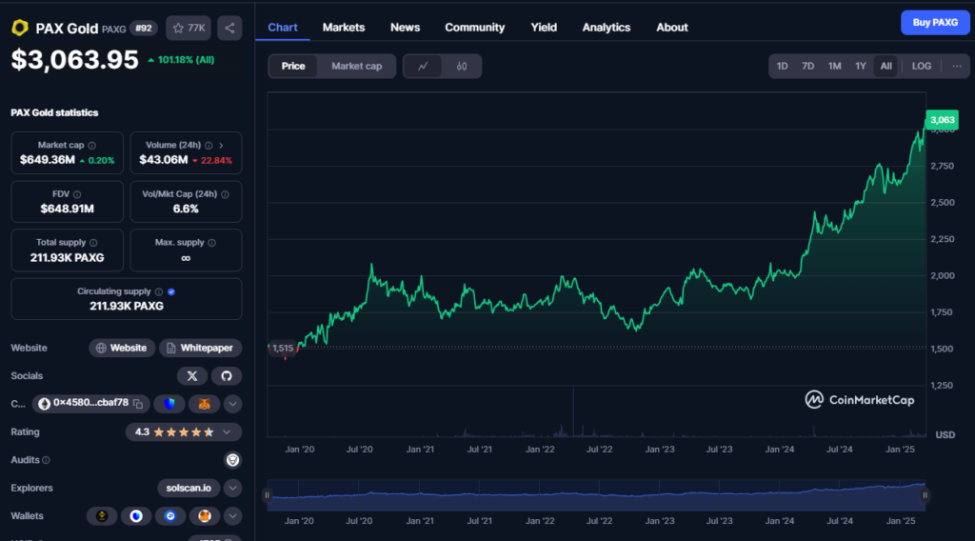This screenshot has width=975, height=541.
Task: Select Price chart toggle
Action: 293,66
